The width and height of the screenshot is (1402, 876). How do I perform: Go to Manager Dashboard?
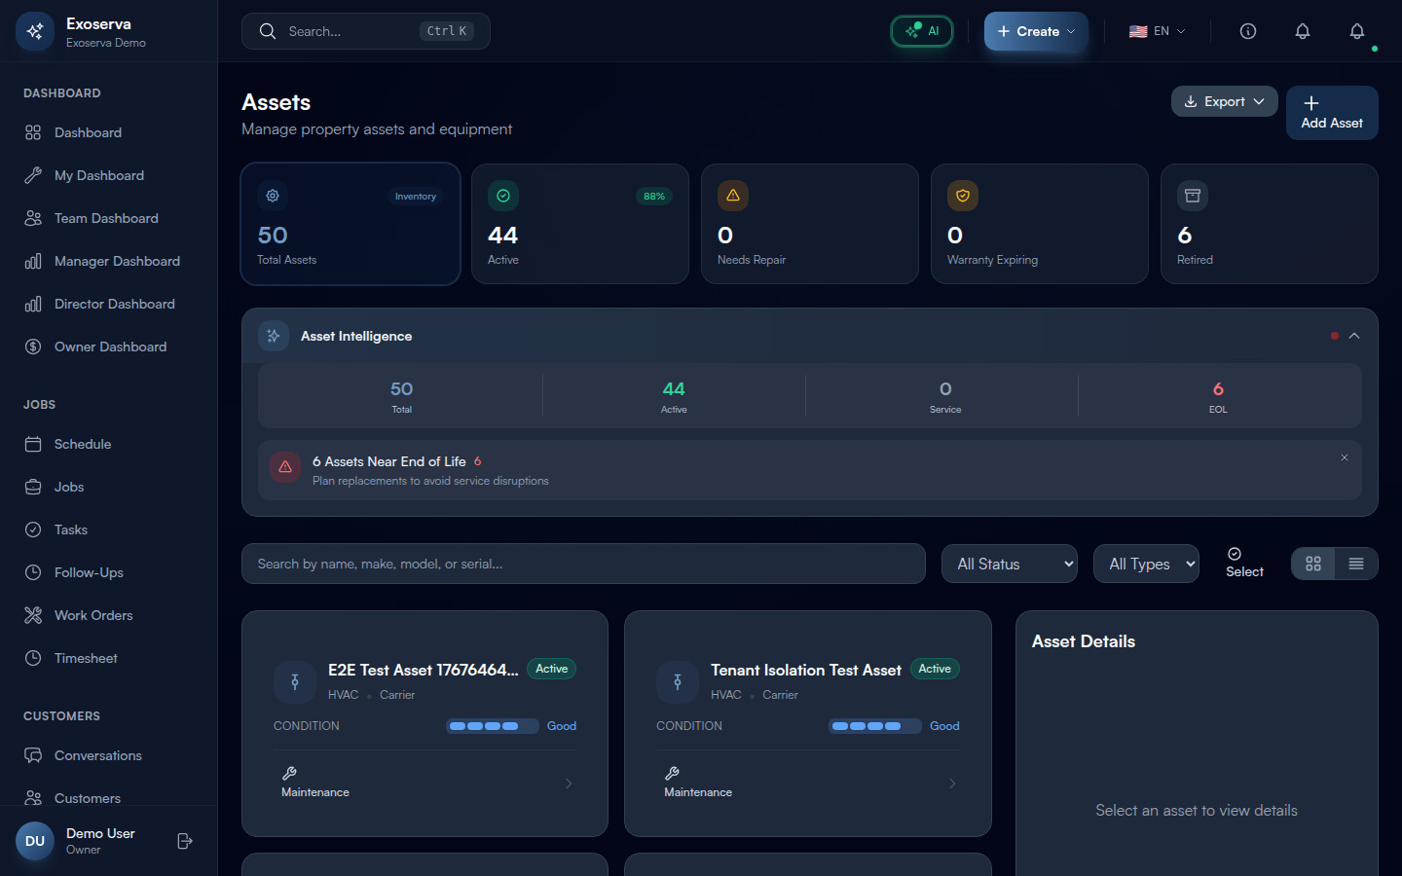click(117, 261)
